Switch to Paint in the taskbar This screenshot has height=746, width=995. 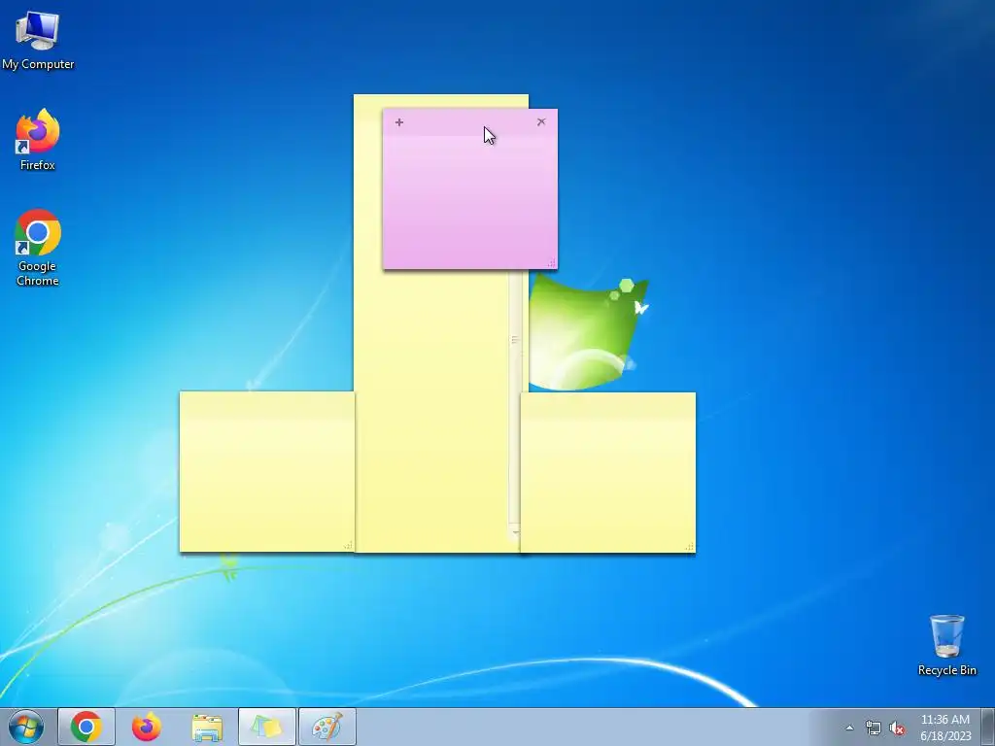326,727
